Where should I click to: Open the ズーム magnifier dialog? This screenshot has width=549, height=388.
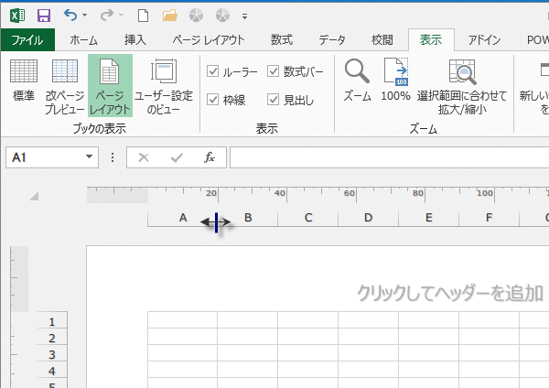pos(357,81)
